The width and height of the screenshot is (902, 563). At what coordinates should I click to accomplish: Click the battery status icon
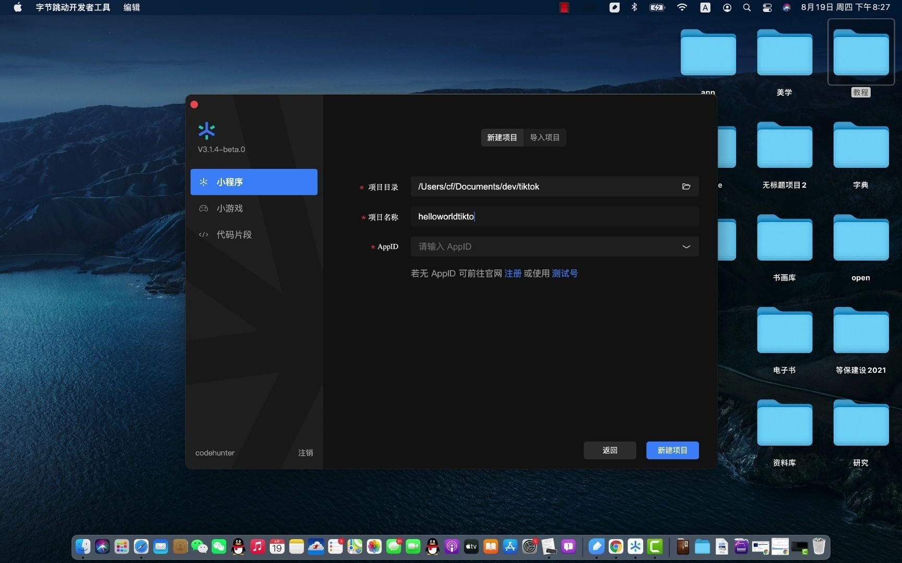coord(657,7)
